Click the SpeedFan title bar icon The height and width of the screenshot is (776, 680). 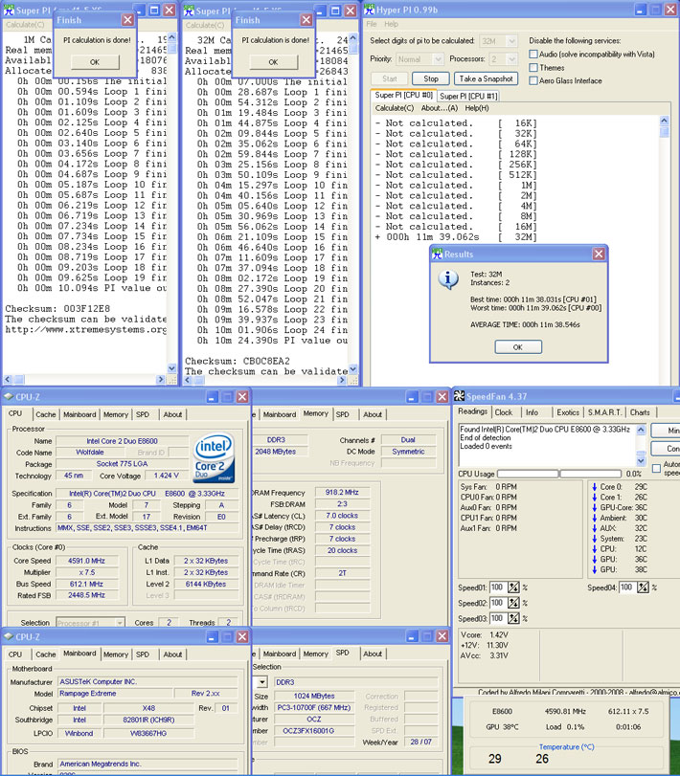[x=459, y=396]
